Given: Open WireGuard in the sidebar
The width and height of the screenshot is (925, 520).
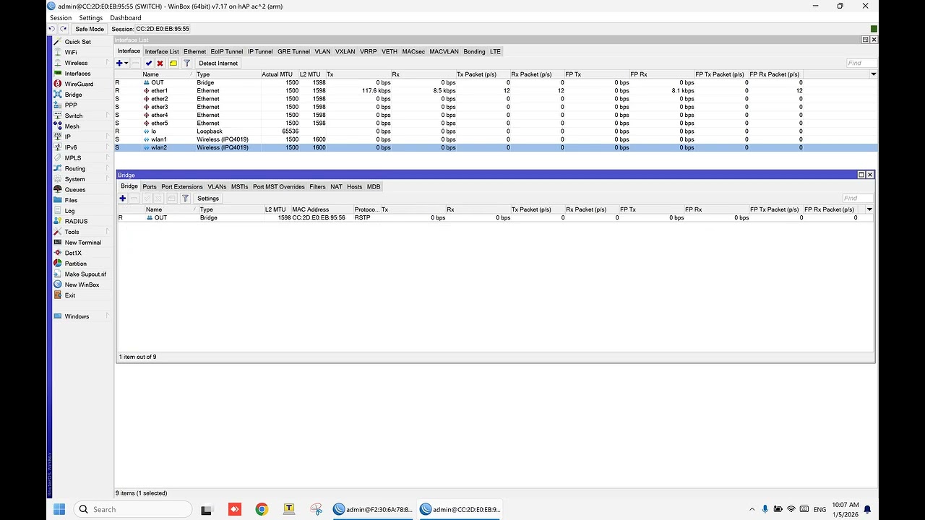Looking at the screenshot, I should click(x=79, y=84).
